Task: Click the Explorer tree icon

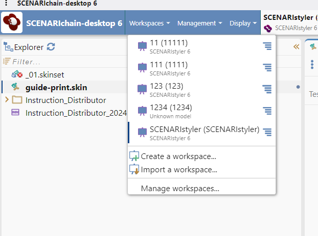Action: (x=8, y=47)
